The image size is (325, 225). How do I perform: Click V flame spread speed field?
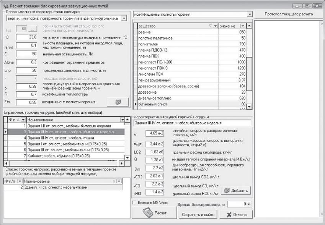click(155, 133)
